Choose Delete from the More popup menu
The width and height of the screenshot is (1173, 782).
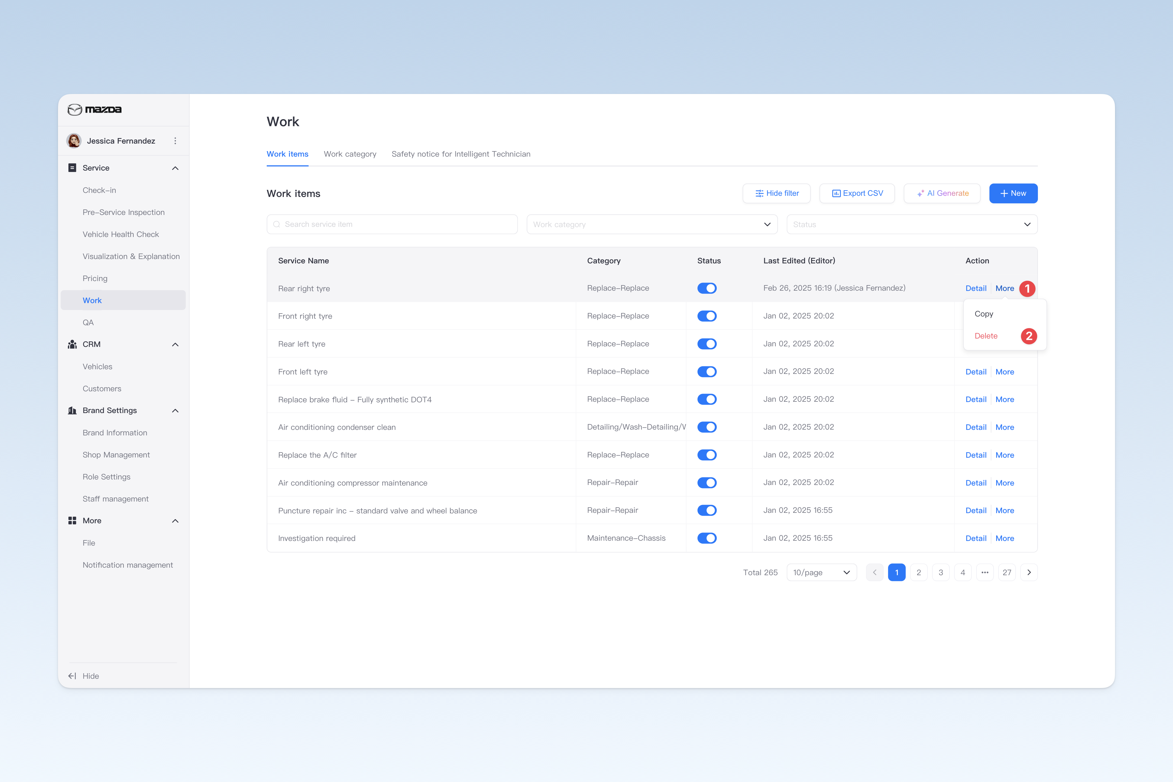click(986, 336)
